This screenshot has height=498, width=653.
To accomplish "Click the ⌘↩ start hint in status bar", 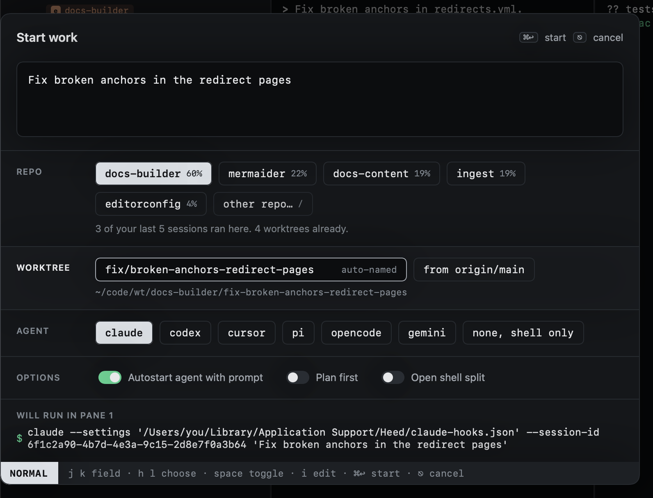I will (x=377, y=473).
